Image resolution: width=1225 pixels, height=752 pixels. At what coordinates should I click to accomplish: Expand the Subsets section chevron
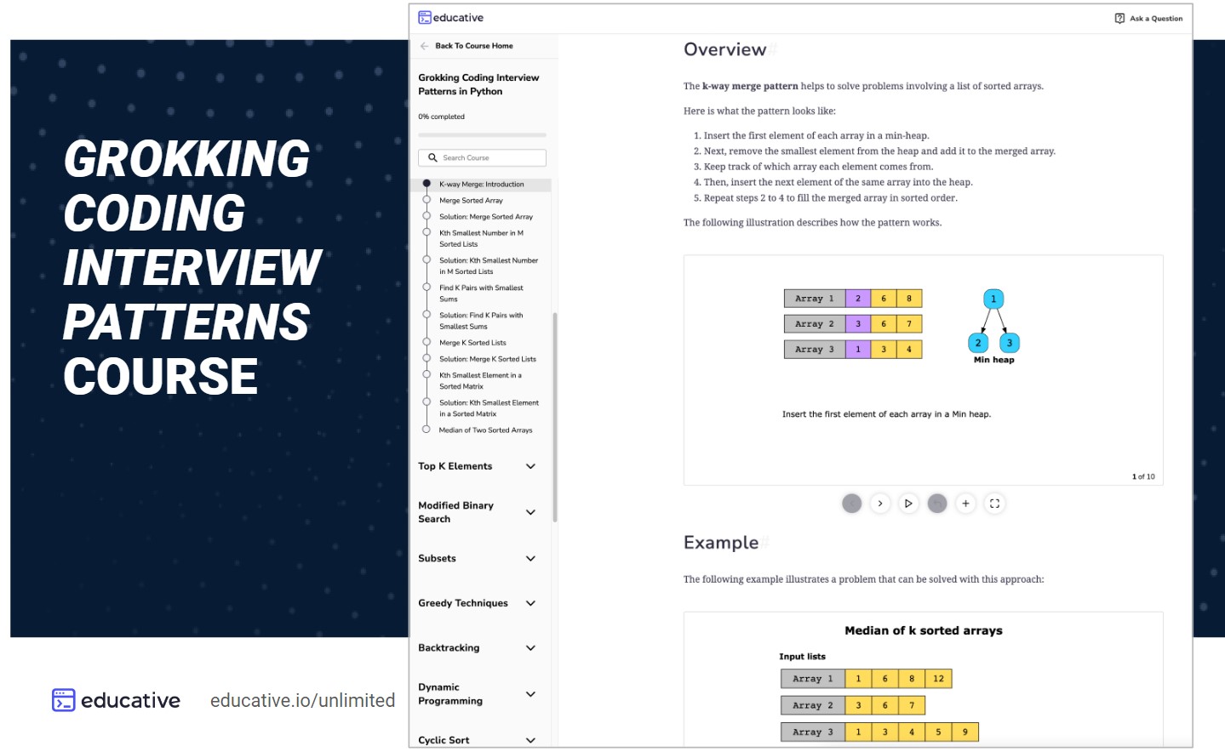pyautogui.click(x=530, y=559)
